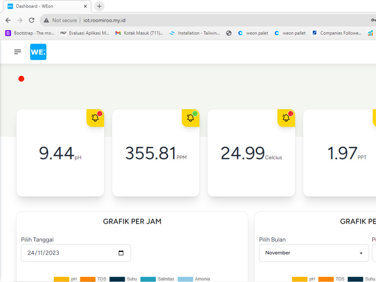Toggle TDS legend in the monthly chart
This screenshot has height=282, width=376.
[331, 279]
